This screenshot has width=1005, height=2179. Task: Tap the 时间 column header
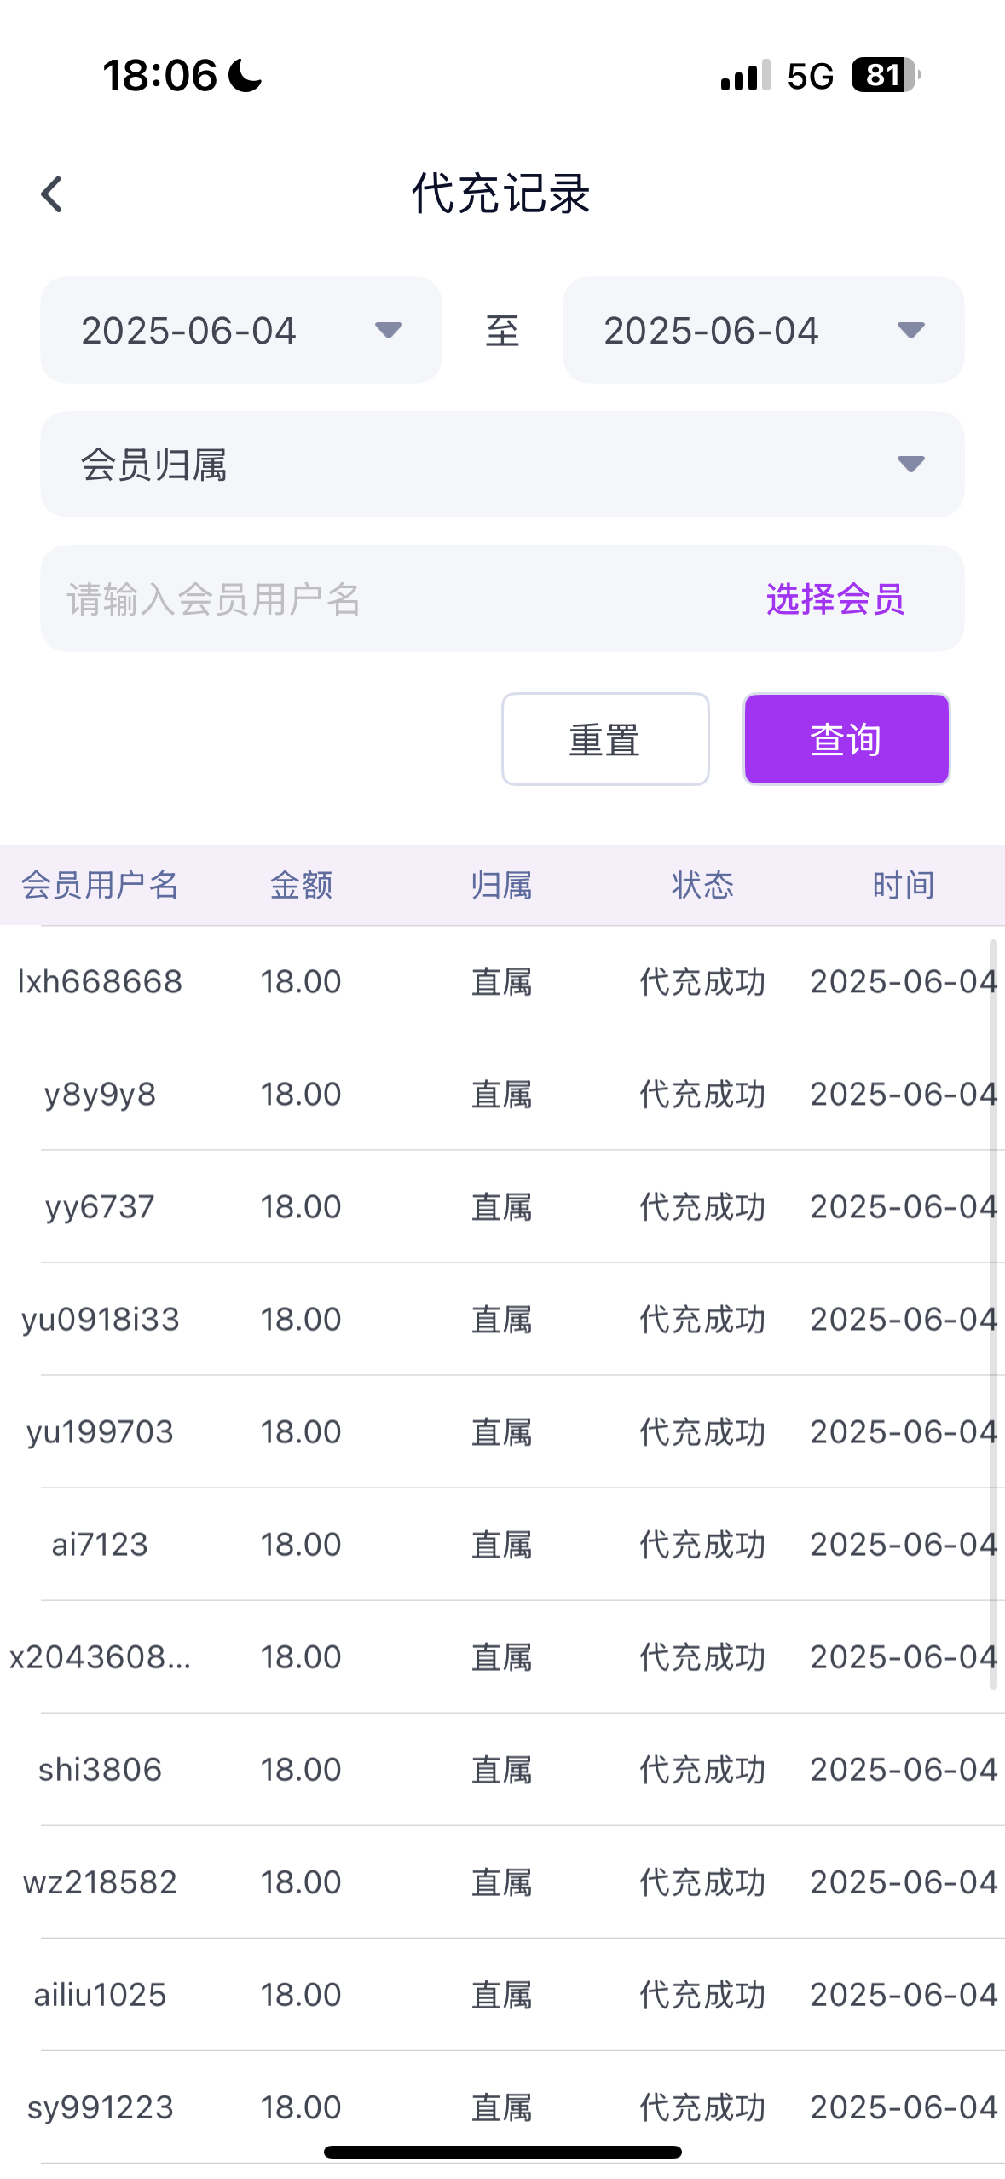(903, 885)
